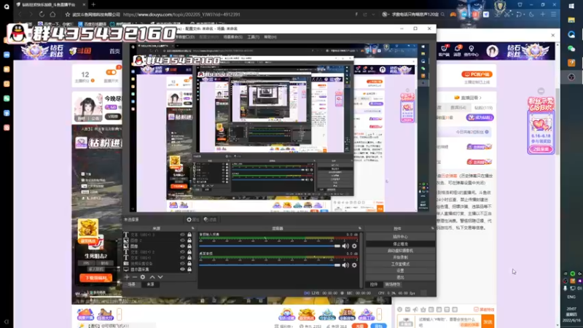Click the 发送 send button in chat
583x328 pixels.
488,321
